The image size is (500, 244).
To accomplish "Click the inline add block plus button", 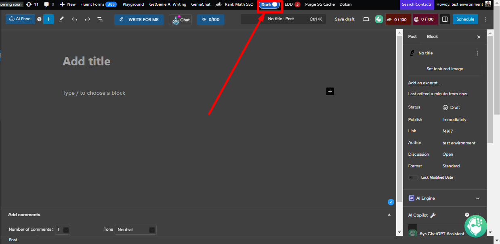I will click(330, 92).
